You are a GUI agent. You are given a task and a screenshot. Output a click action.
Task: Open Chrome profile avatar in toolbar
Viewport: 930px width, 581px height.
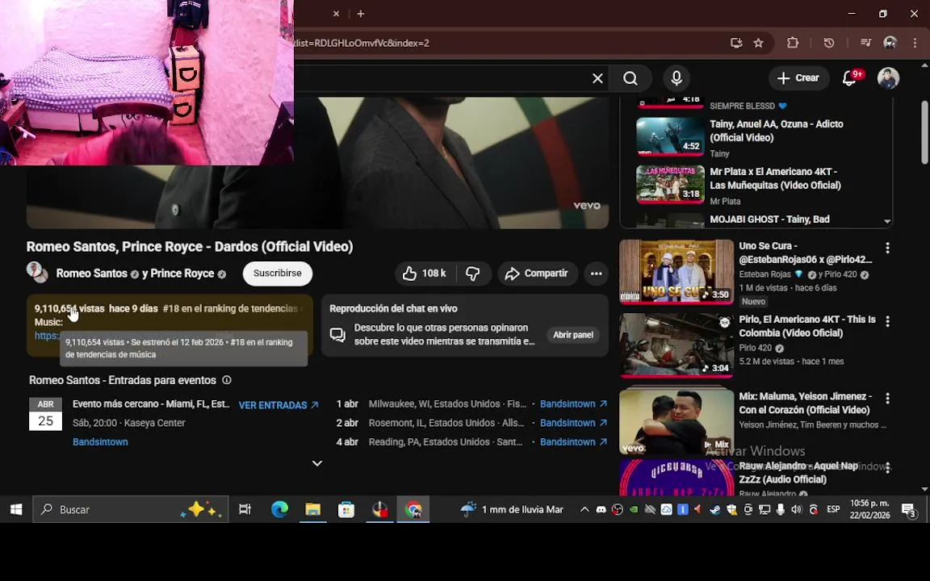coord(890,43)
